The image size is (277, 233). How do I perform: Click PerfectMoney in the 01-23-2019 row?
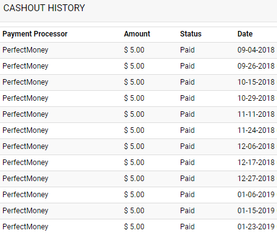tap(25, 227)
